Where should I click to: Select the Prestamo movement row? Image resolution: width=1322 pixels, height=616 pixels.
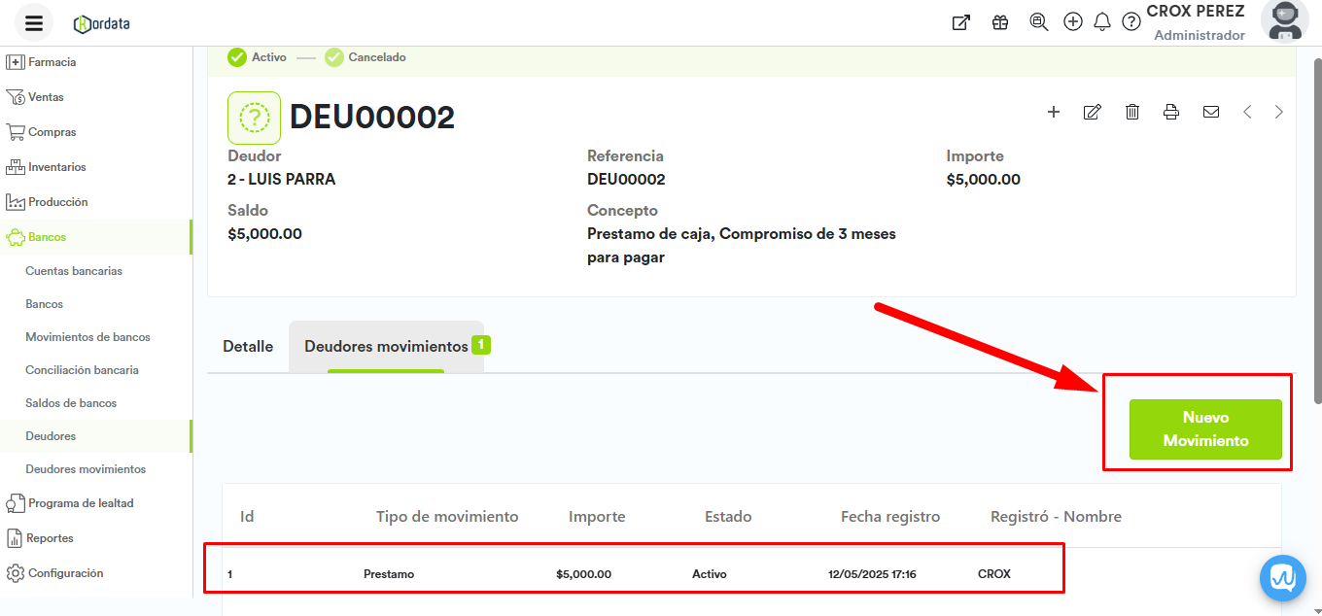coord(633,574)
